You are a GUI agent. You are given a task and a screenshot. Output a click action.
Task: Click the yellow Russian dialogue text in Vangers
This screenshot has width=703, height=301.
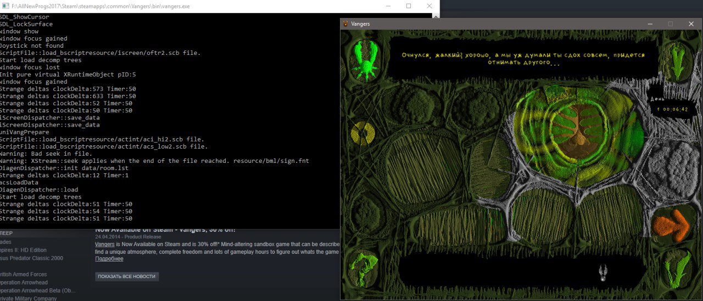(x=523, y=59)
